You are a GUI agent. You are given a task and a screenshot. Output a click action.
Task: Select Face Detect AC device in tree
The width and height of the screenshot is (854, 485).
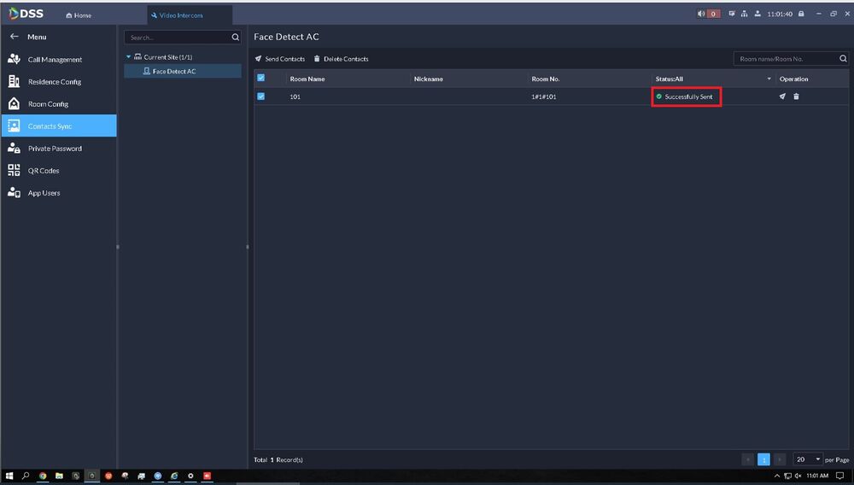[173, 72]
